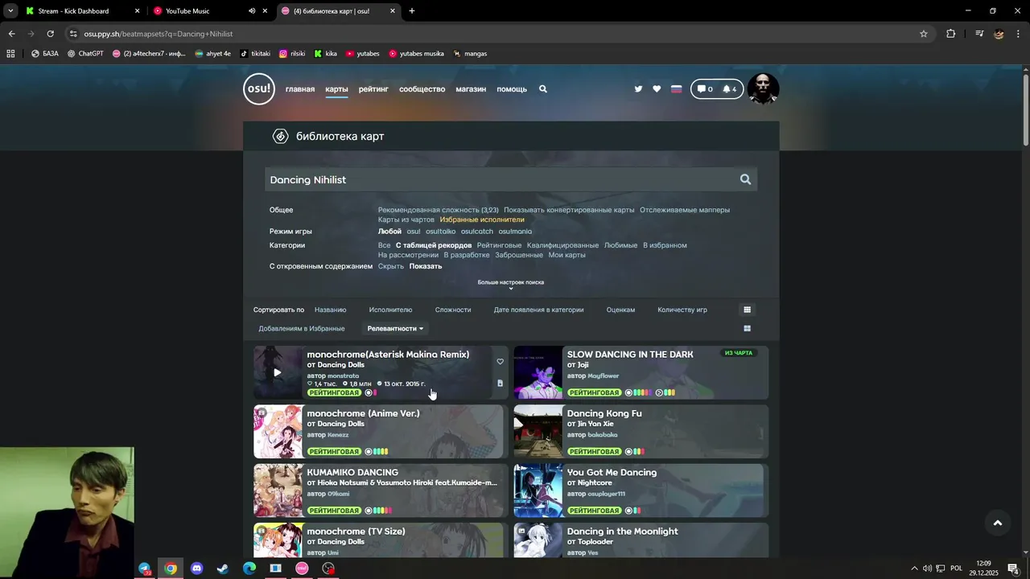Select osu!mania game mode filter
This screenshot has height=579, width=1030.
(x=515, y=232)
